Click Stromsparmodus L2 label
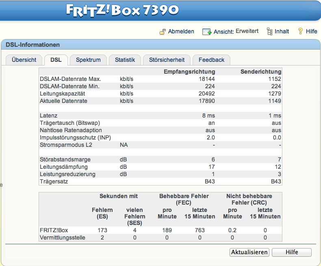Image resolution: width=321 pixels, height=266 pixels. pyautogui.click(x=66, y=145)
